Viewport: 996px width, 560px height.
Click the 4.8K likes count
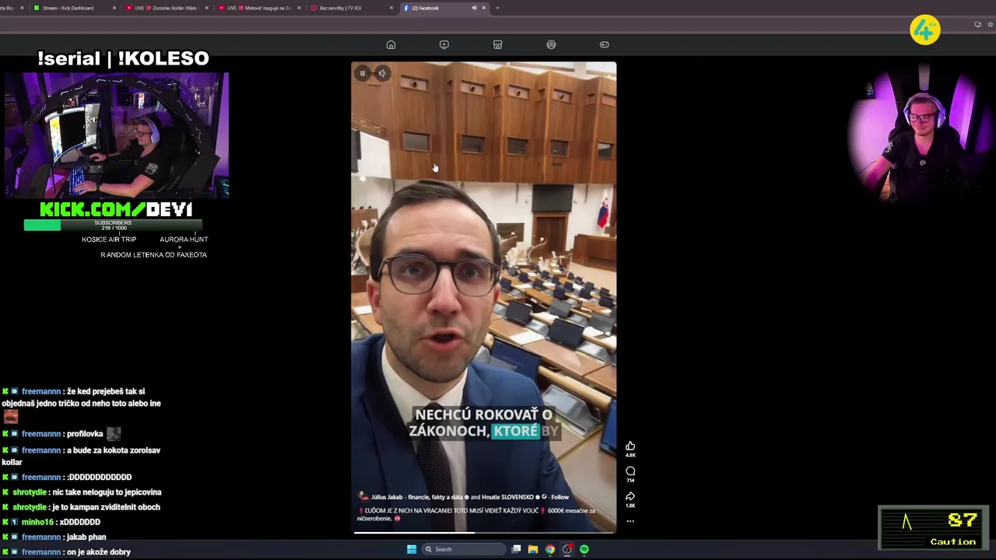coord(630,455)
